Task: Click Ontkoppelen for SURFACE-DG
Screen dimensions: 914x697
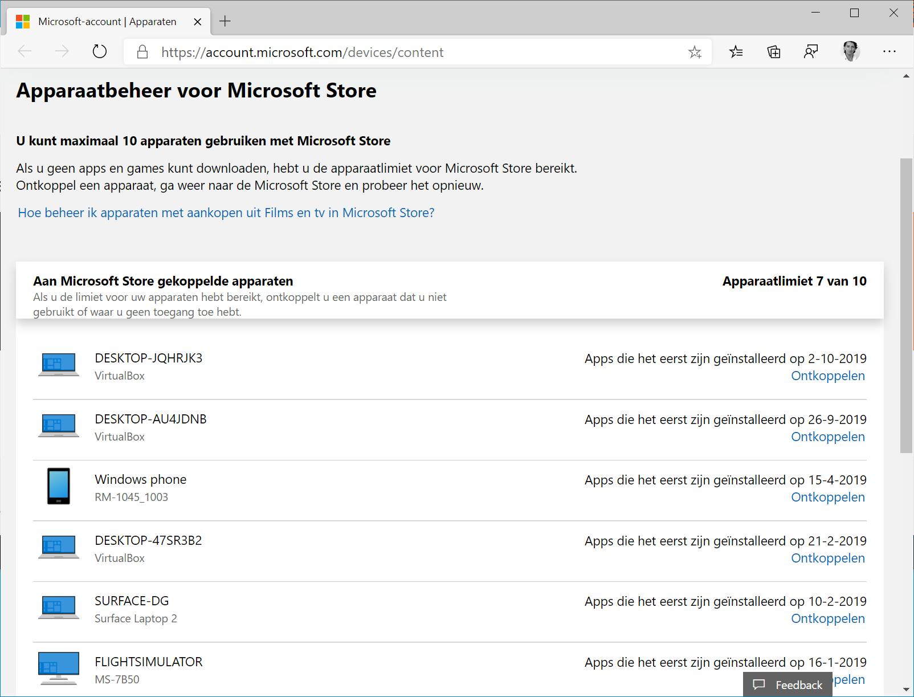Action: point(827,619)
